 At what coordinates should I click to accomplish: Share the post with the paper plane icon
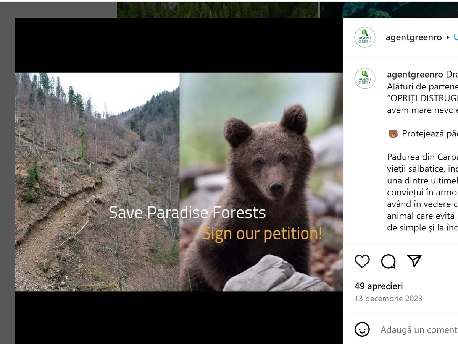point(414,261)
